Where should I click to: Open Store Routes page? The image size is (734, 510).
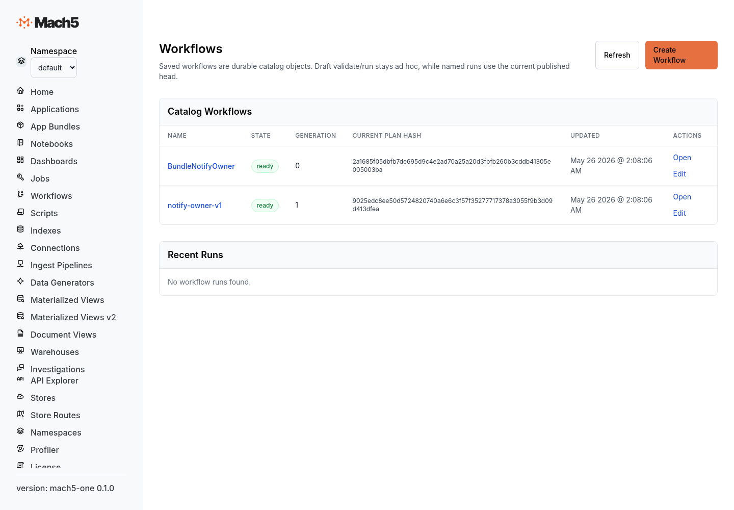point(55,415)
